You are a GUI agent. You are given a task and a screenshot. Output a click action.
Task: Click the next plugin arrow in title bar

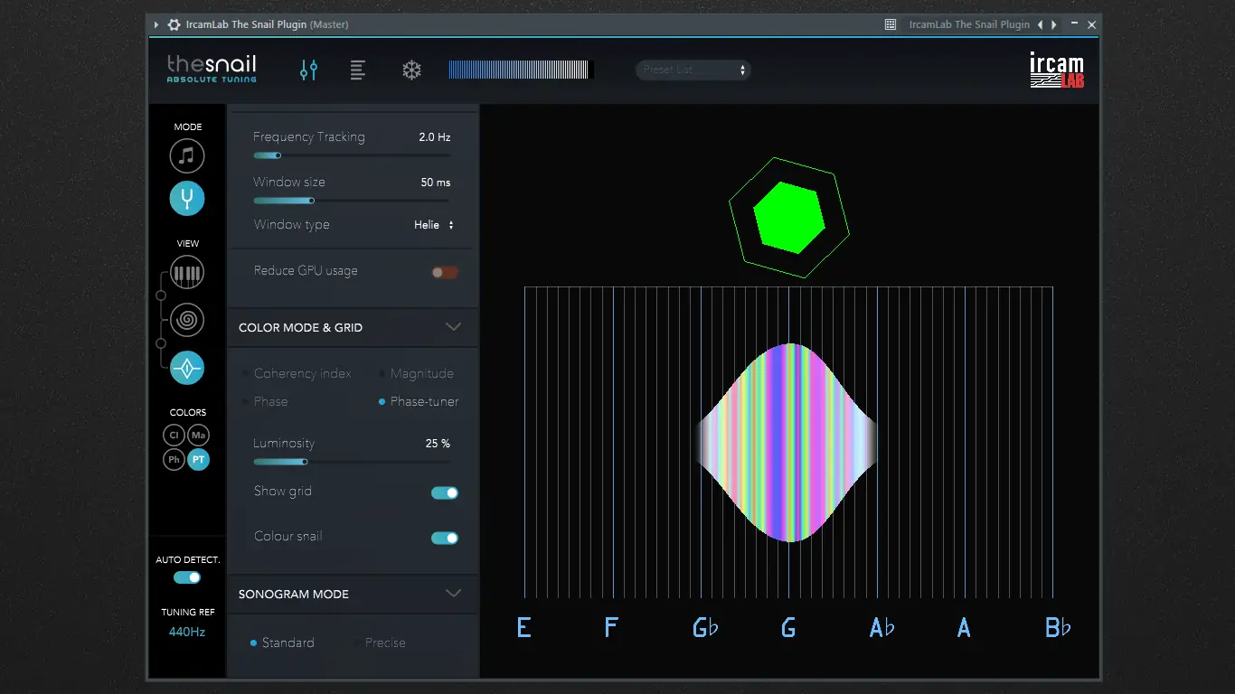click(x=1054, y=24)
